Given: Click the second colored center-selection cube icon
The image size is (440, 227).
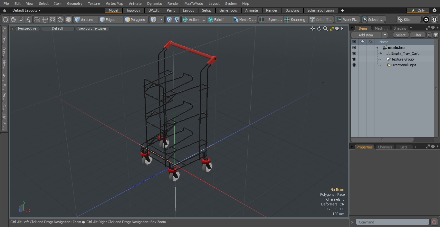Looking at the screenshot, I should coord(177,20).
